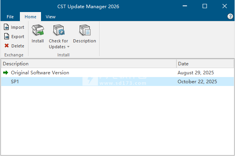Screen dimensions: 235x156
Task: Open the File menu tab
Action: click(x=10, y=17)
